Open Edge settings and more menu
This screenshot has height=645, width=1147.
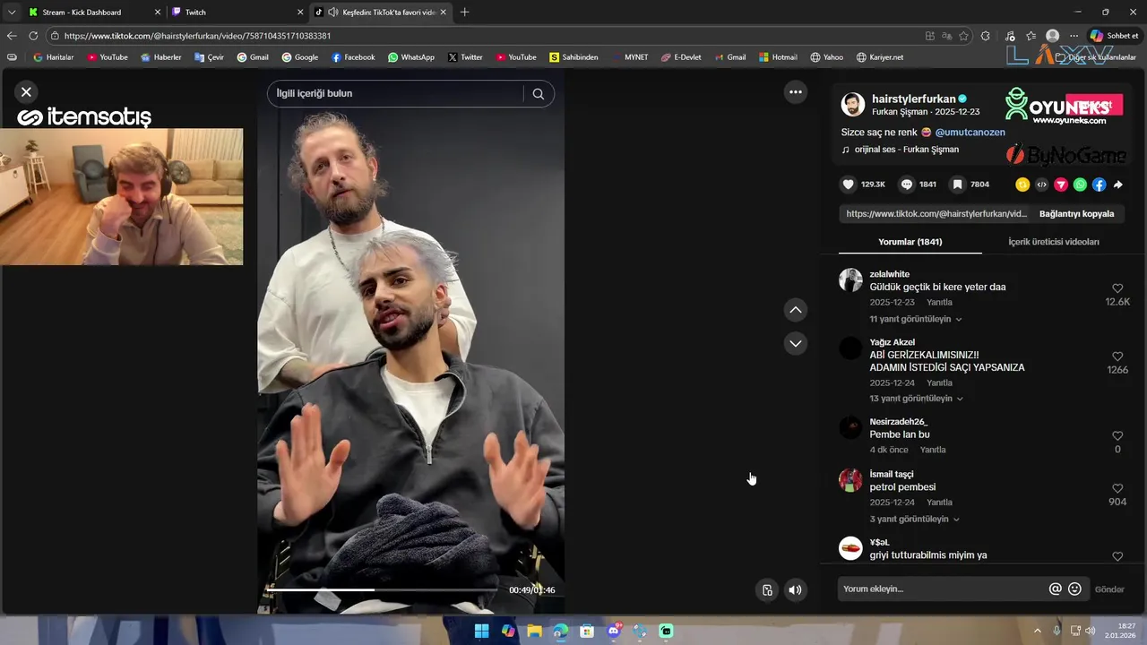pyautogui.click(x=1074, y=36)
